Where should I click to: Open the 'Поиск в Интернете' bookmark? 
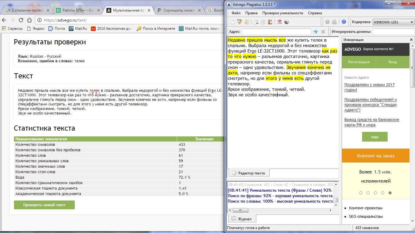pos(156,29)
